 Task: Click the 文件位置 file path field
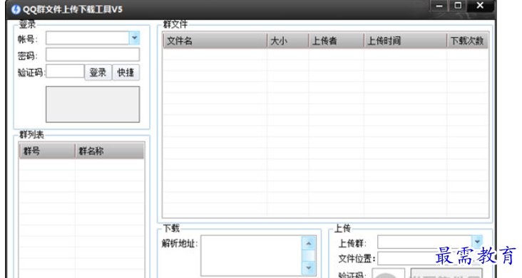(x=430, y=258)
